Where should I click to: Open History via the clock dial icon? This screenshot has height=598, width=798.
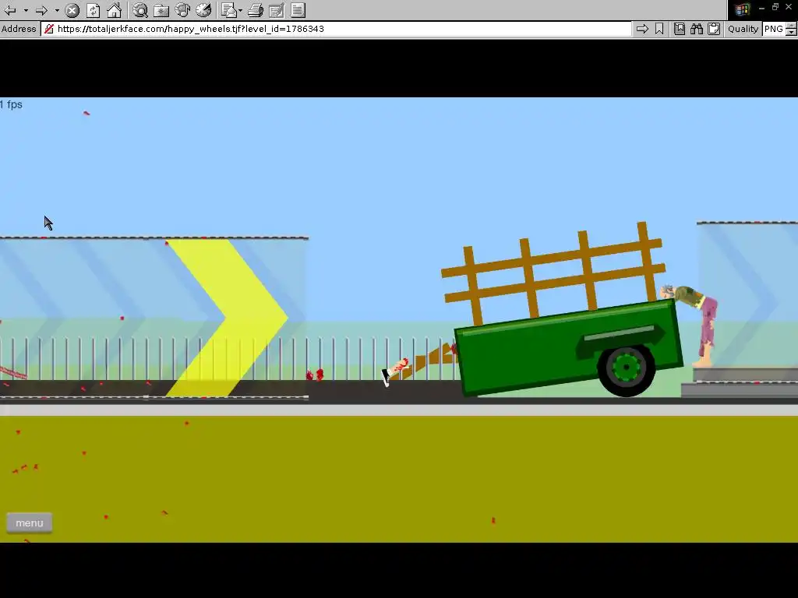pos(203,10)
